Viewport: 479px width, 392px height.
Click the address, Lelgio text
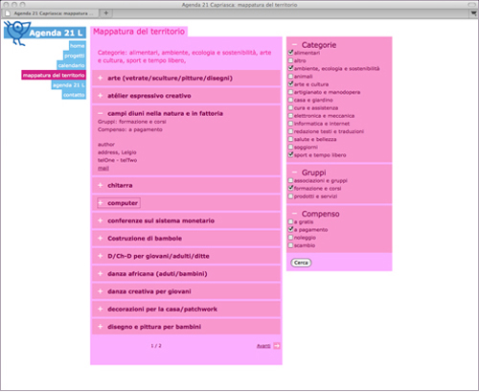tap(117, 152)
